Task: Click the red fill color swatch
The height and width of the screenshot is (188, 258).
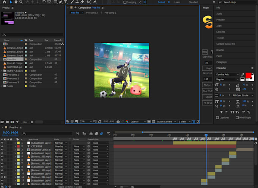Action: tap(248, 75)
